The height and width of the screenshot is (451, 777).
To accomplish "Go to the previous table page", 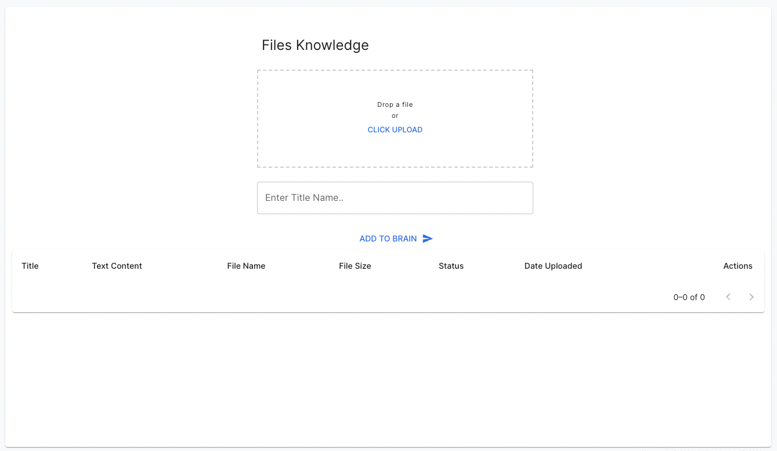I will [728, 297].
